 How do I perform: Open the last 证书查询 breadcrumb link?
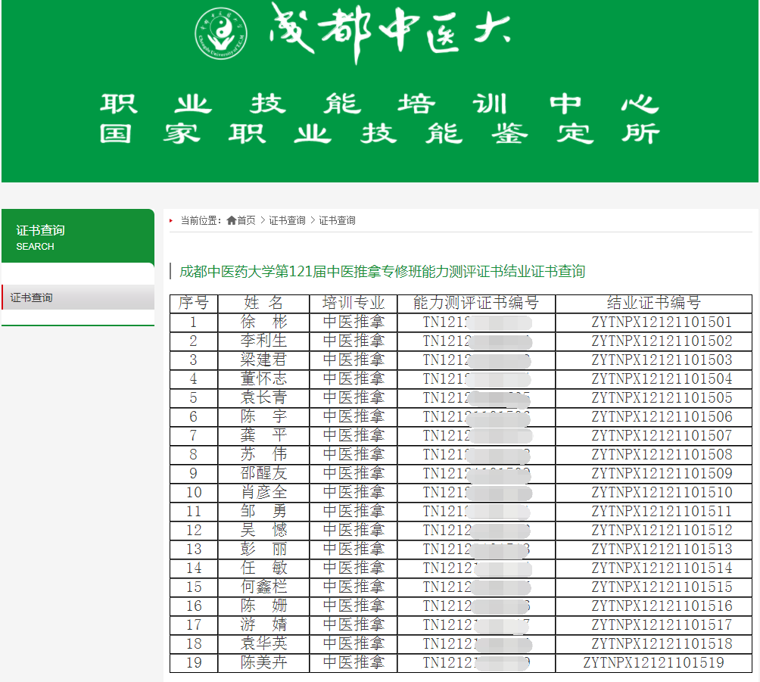[337, 220]
